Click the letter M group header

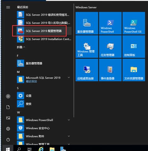(18, 72)
